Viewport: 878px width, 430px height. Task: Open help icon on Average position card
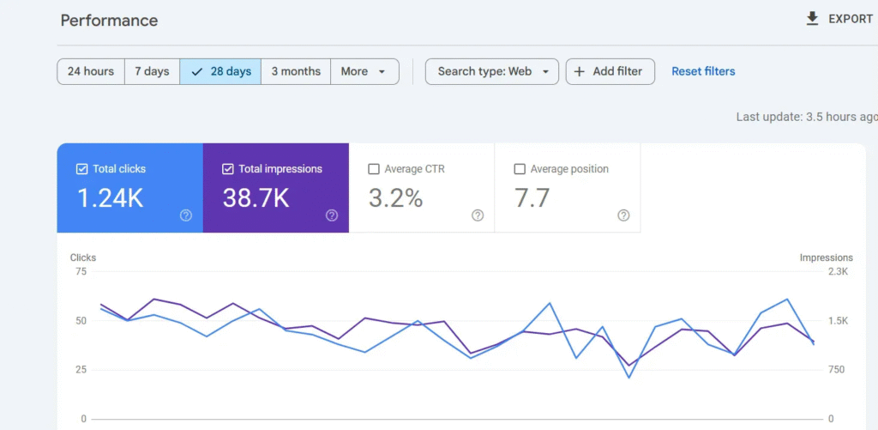(x=623, y=215)
